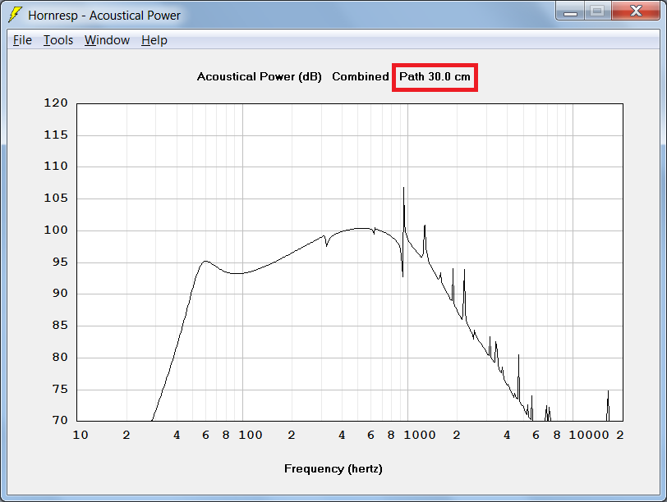Open the Tools menu
The image size is (667, 502).
(x=58, y=40)
